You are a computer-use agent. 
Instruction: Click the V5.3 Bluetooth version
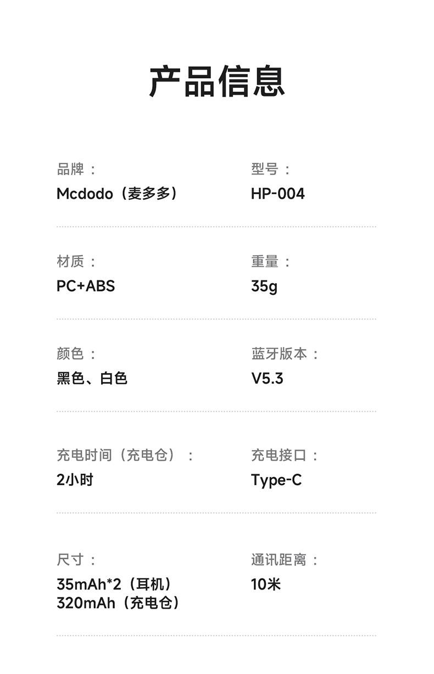(x=267, y=378)
